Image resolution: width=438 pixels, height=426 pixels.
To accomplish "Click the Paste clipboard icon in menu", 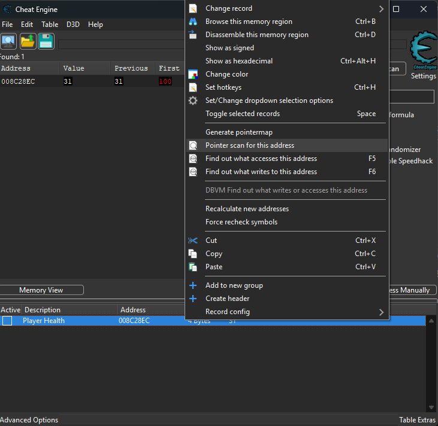I will (x=193, y=267).
